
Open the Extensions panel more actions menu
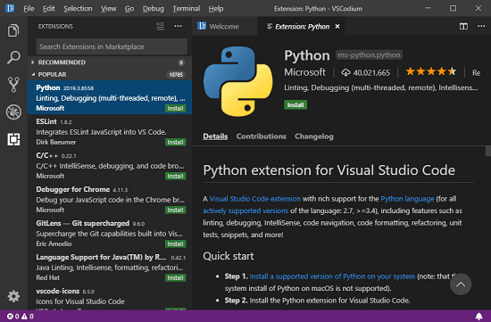(x=178, y=26)
